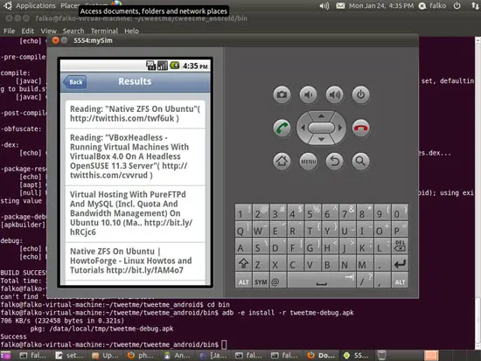Toggle the SYM key on keyboard
481x361 pixels.
[x=261, y=281]
